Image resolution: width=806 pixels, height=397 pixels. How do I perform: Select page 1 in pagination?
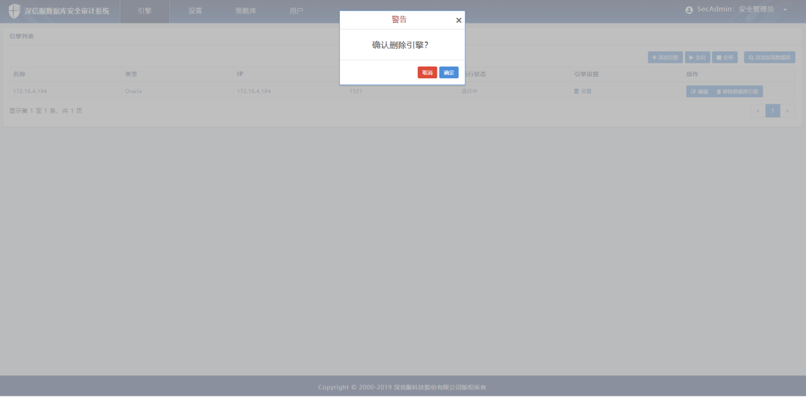point(773,111)
